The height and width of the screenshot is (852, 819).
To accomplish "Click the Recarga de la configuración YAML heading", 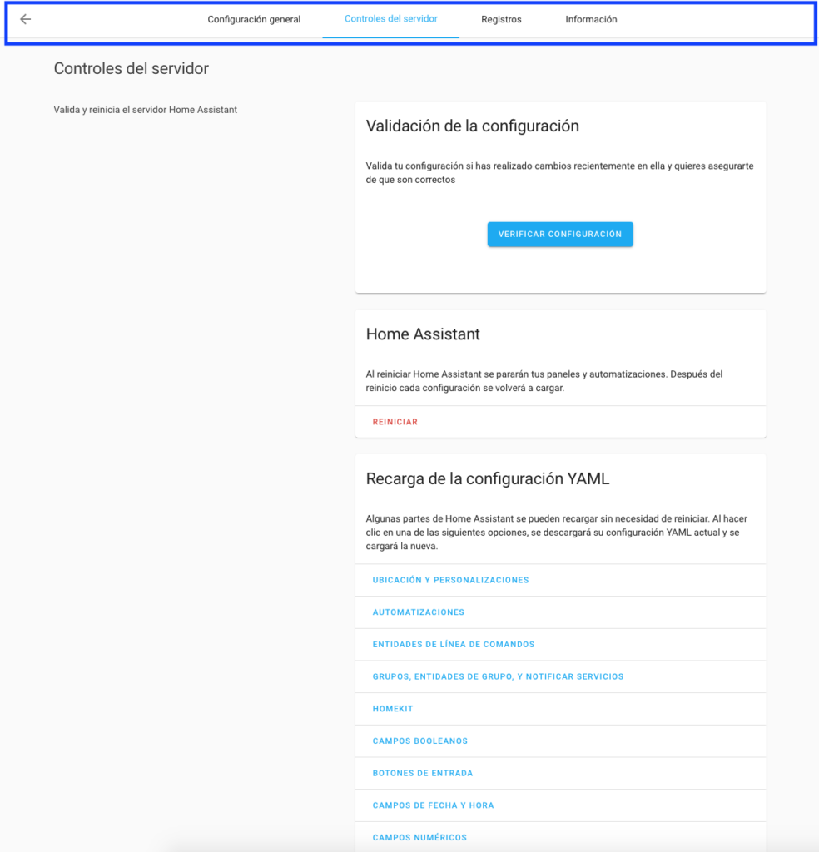I will click(488, 478).
